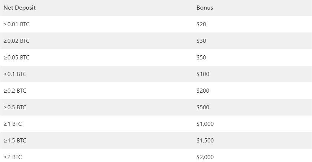The width and height of the screenshot is (312, 162).
Task: Select the ≥0.05 BTC row label
Action: point(17,58)
